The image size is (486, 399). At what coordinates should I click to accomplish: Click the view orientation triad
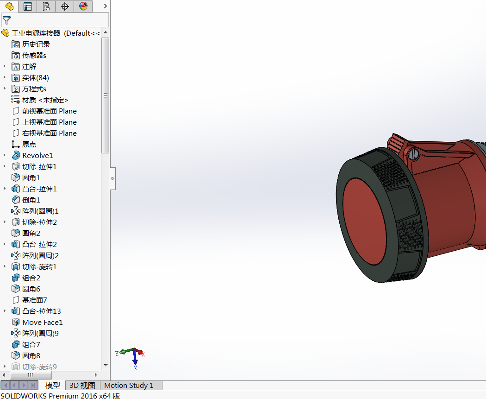coord(131,358)
